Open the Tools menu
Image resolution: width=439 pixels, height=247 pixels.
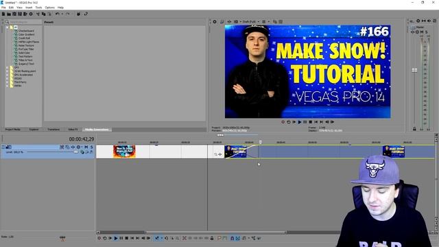(x=38, y=8)
